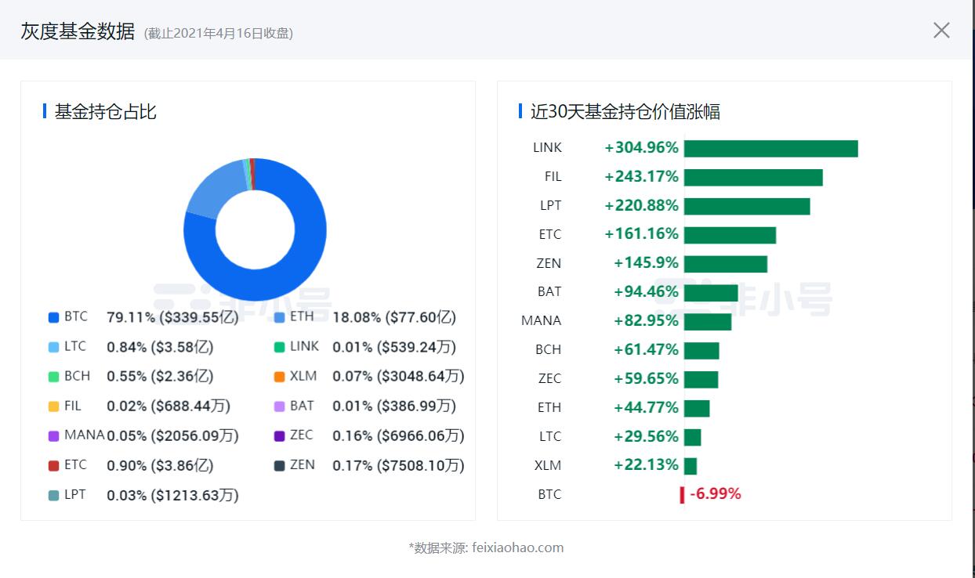Expand details for the BTC decline bar
Viewport: 975px width, 578px height.
(x=681, y=493)
